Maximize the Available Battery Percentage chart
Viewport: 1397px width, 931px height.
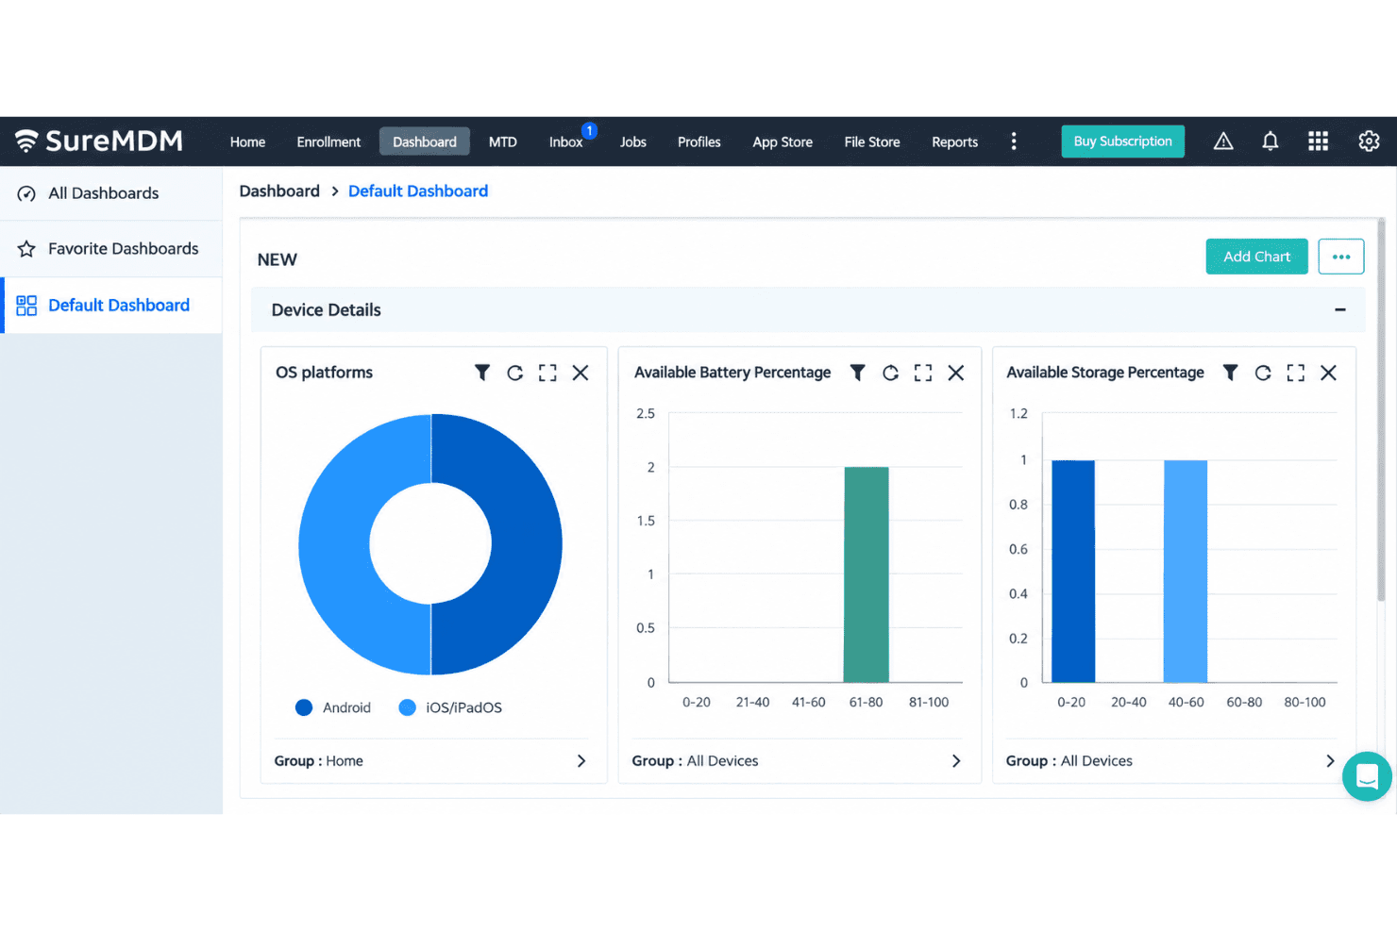click(x=923, y=373)
